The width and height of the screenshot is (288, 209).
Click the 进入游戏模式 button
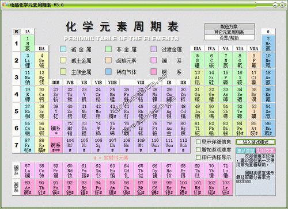click(256, 142)
